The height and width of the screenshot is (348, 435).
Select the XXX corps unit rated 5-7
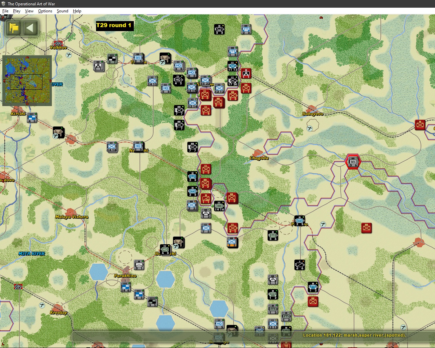112,59
